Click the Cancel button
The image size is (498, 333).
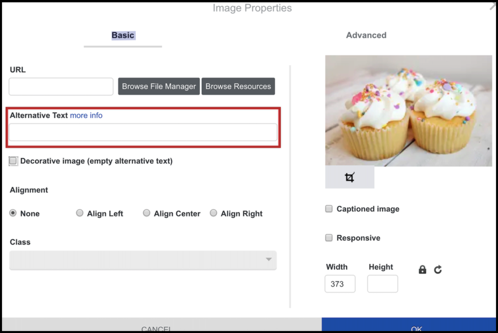(x=162, y=325)
